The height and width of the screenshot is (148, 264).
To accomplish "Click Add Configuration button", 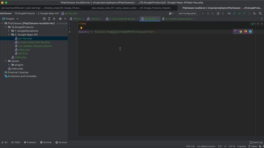I will [x=188, y=14].
